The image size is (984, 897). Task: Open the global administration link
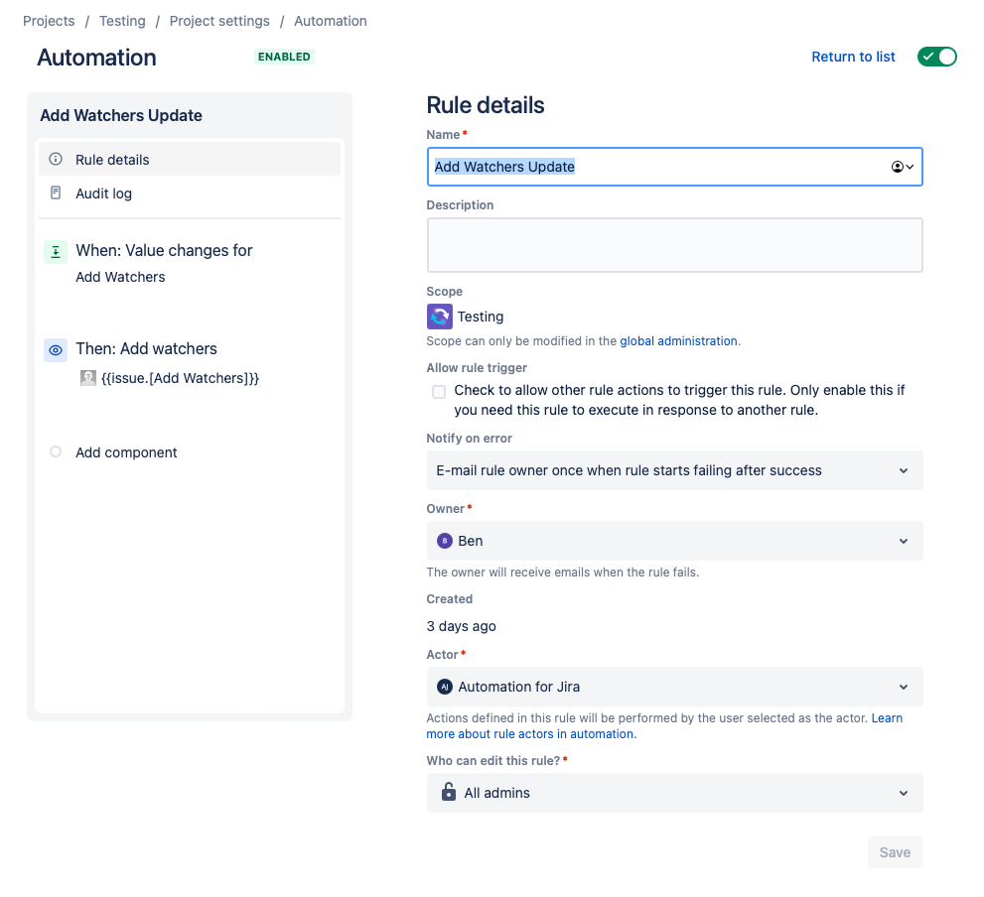[678, 340]
